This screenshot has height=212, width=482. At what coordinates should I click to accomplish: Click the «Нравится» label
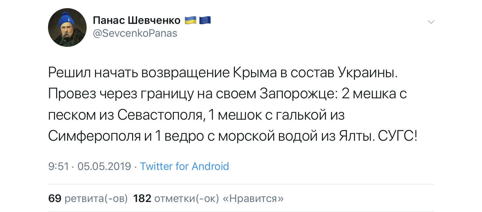tap(253, 198)
